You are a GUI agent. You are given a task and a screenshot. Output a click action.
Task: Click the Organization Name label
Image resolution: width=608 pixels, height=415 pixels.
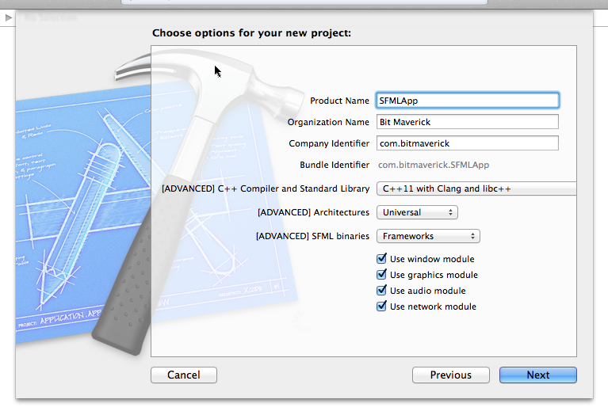coord(328,122)
